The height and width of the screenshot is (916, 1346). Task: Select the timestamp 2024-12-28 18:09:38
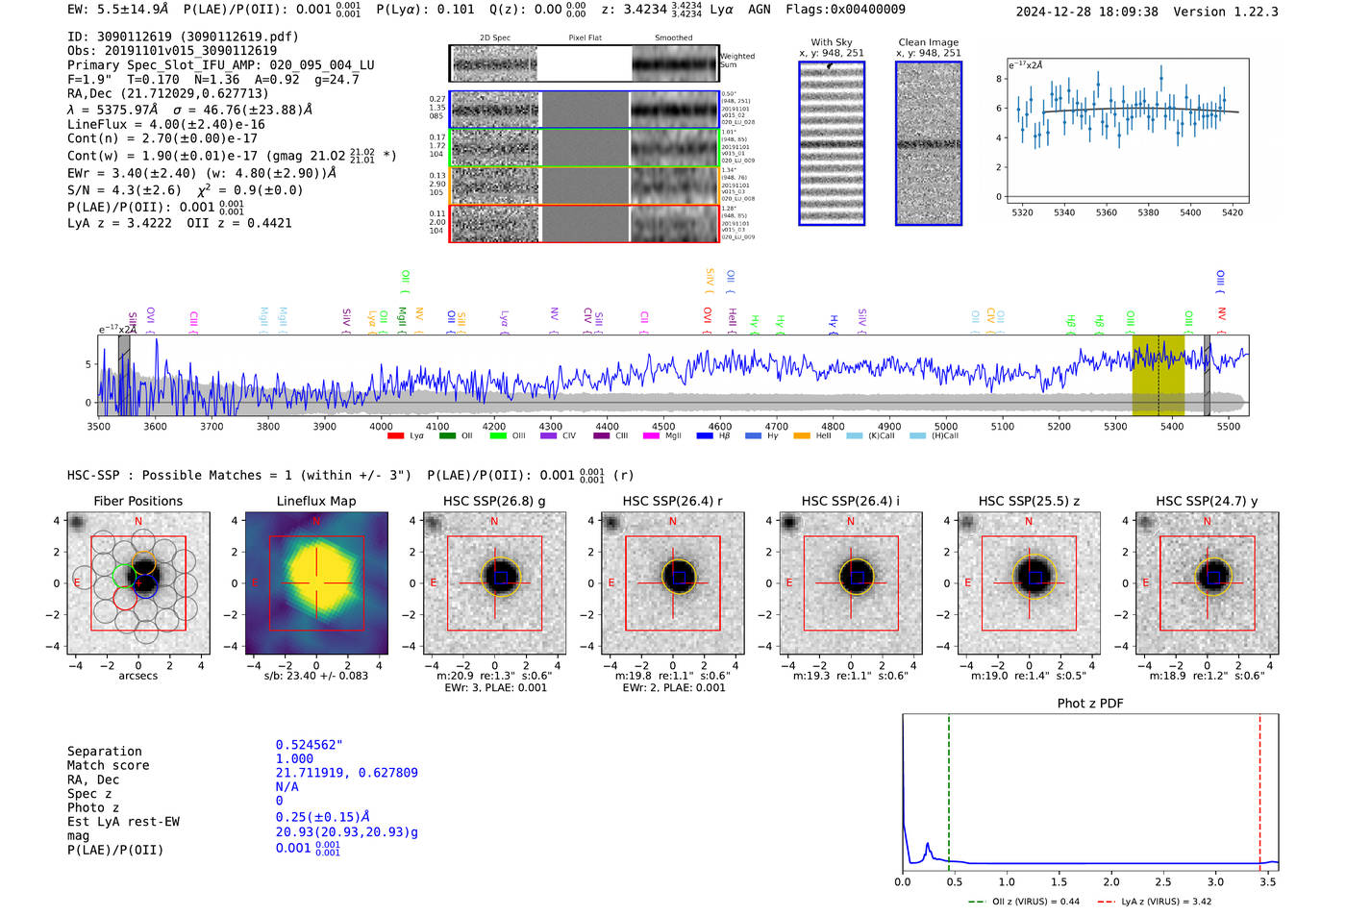coord(1086,12)
